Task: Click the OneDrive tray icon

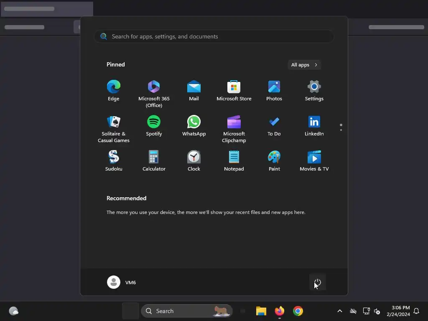Action: pos(353,311)
